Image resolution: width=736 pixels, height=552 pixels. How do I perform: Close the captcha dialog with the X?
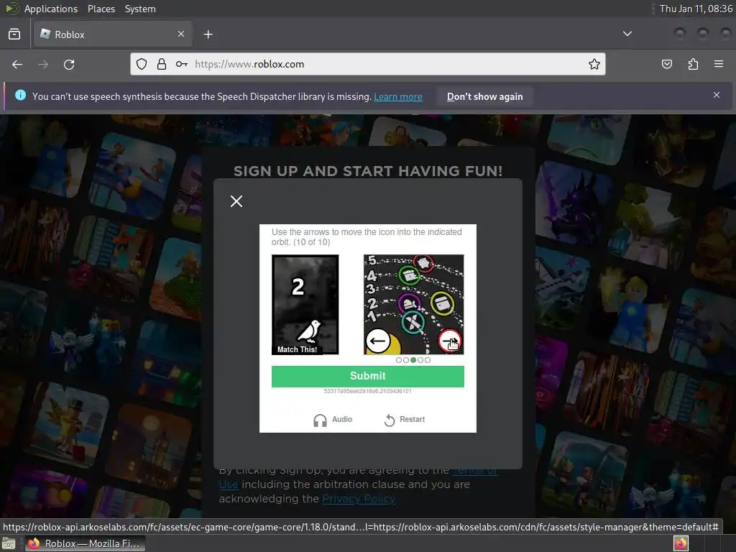pyautogui.click(x=236, y=201)
